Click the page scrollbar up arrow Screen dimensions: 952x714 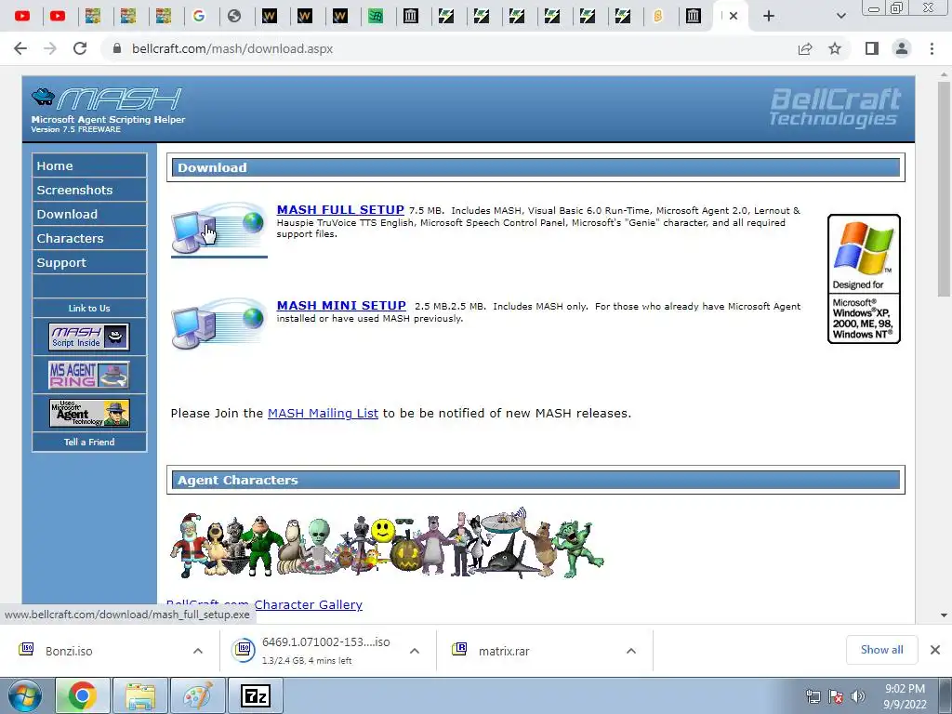point(944,74)
